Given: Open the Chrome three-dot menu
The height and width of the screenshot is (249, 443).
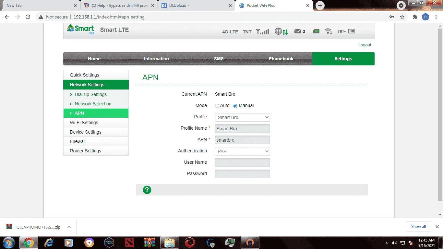Looking at the screenshot, I should coord(436,17).
